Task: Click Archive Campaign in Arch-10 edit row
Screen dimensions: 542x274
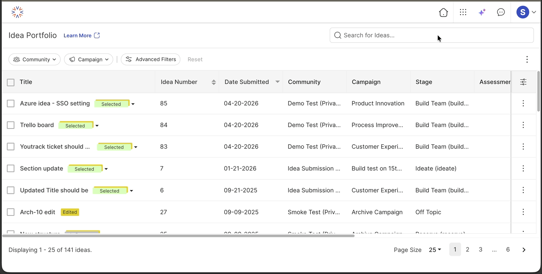Action: point(377,212)
